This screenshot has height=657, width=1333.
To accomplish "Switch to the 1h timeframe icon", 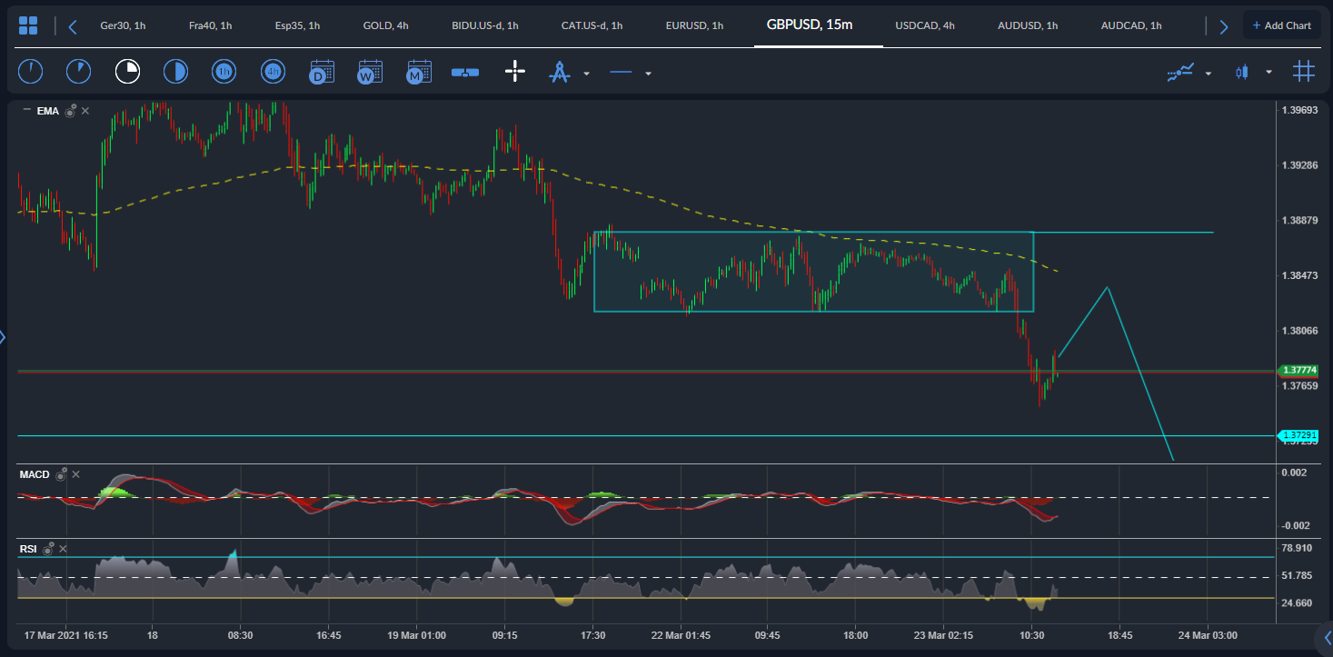I will (224, 71).
